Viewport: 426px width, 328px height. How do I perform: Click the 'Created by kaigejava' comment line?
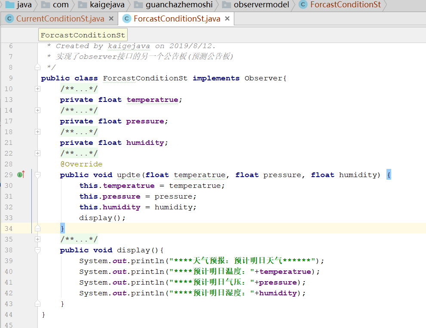click(x=131, y=46)
